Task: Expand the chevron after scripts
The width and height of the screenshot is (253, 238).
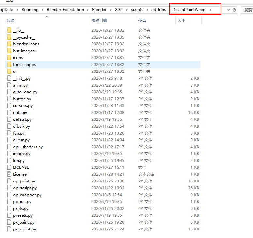Action: (147, 10)
